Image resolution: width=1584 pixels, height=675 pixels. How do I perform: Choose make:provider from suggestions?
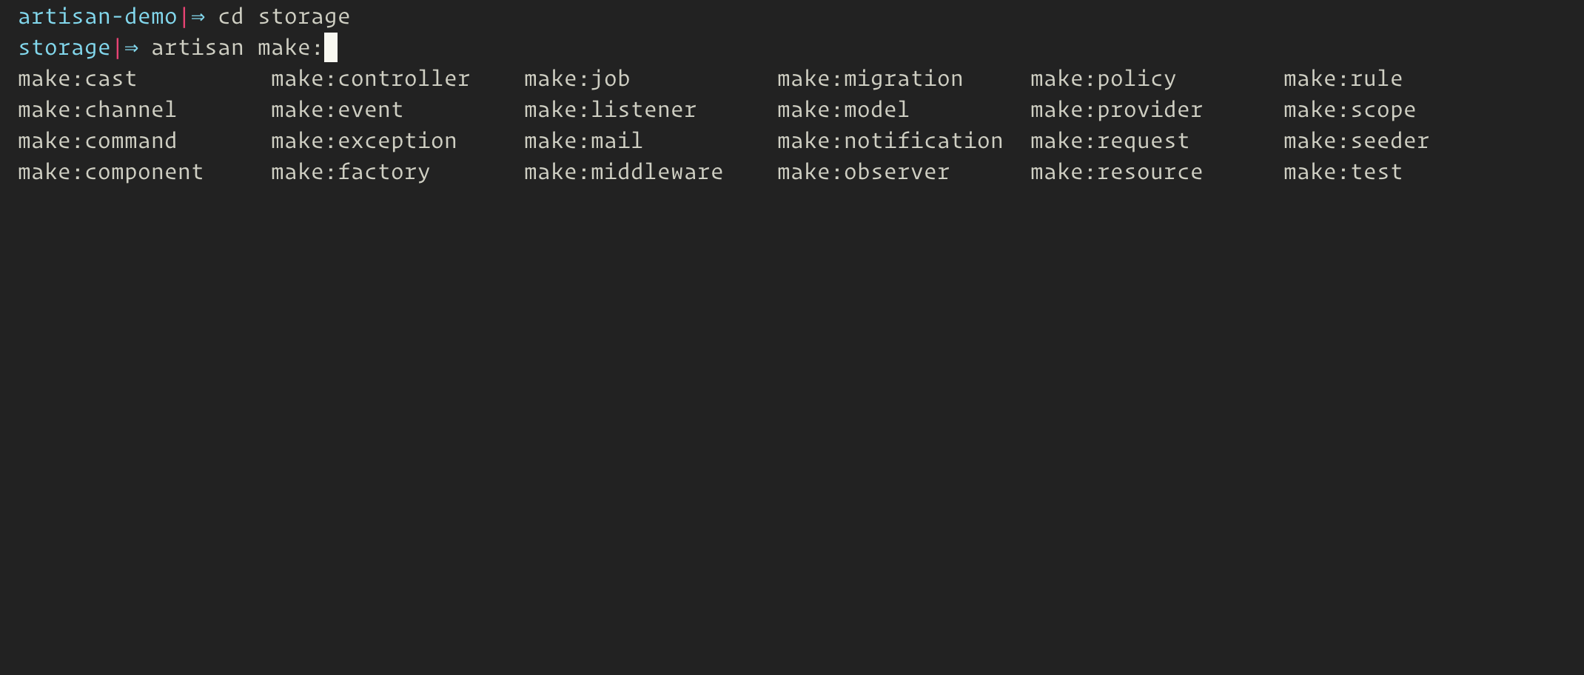[1117, 110]
